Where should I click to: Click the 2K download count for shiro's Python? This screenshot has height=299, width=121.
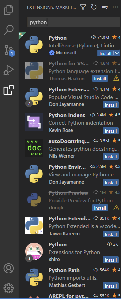click(113, 244)
